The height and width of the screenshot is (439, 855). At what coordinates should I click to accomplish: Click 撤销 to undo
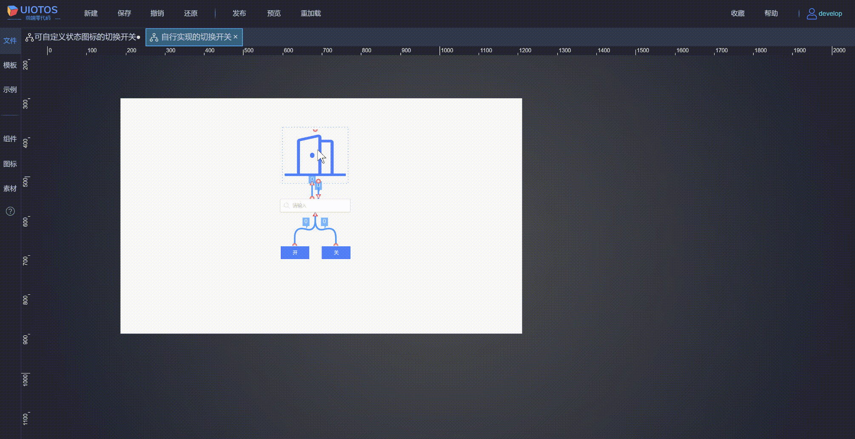tap(157, 13)
